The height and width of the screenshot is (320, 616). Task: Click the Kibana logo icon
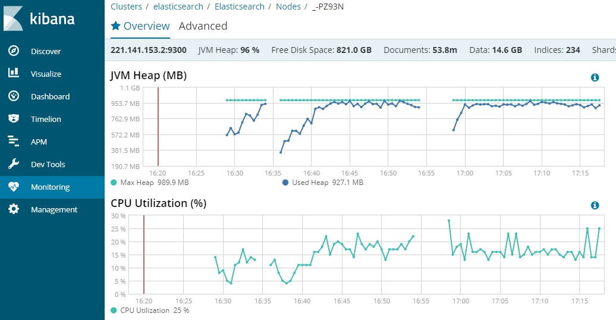[13, 18]
